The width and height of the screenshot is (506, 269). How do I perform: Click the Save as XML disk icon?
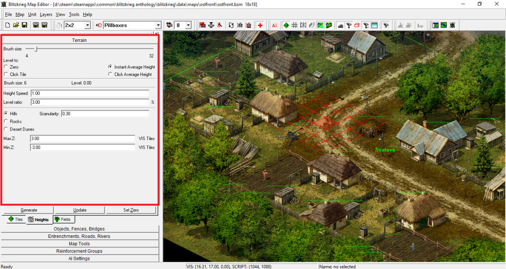coord(36,25)
